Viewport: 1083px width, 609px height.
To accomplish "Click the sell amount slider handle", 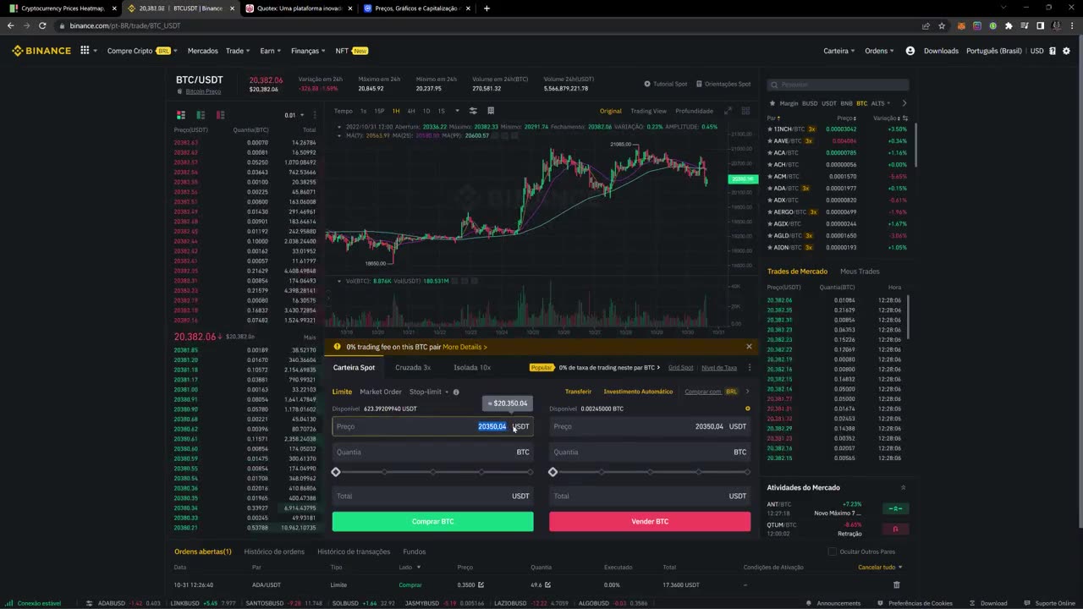I will pos(553,472).
